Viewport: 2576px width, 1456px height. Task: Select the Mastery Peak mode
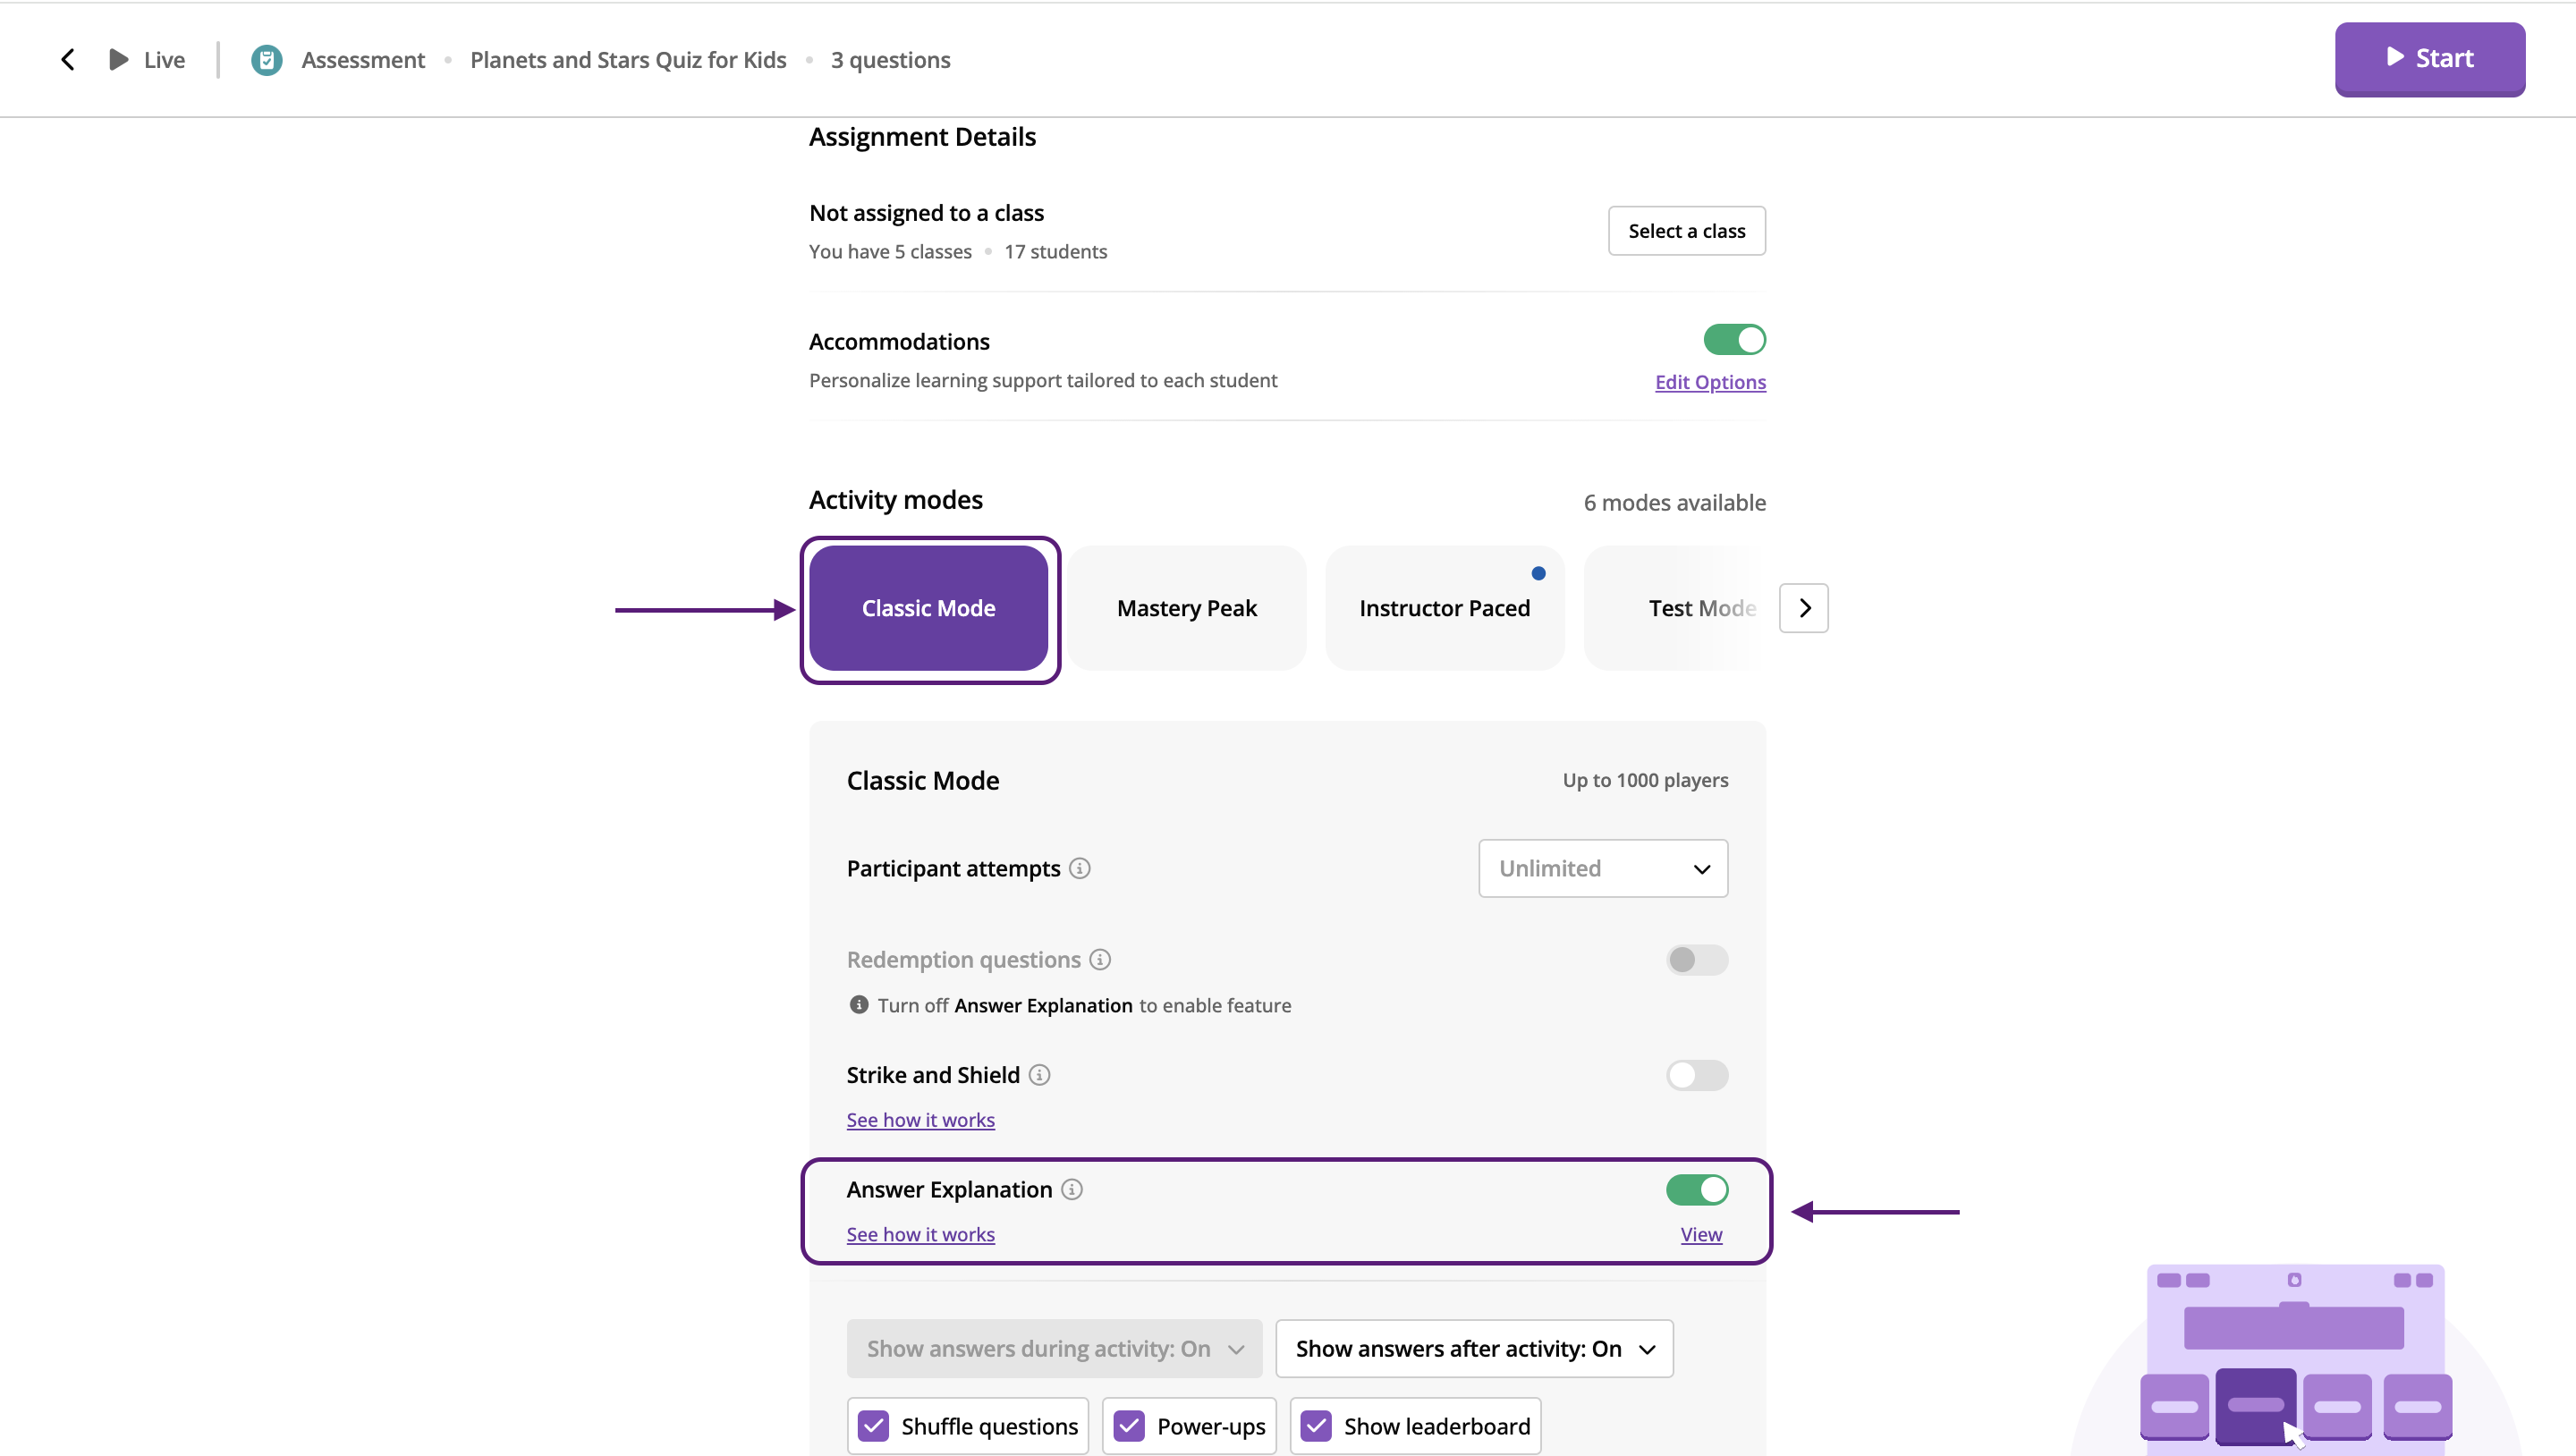click(1187, 608)
